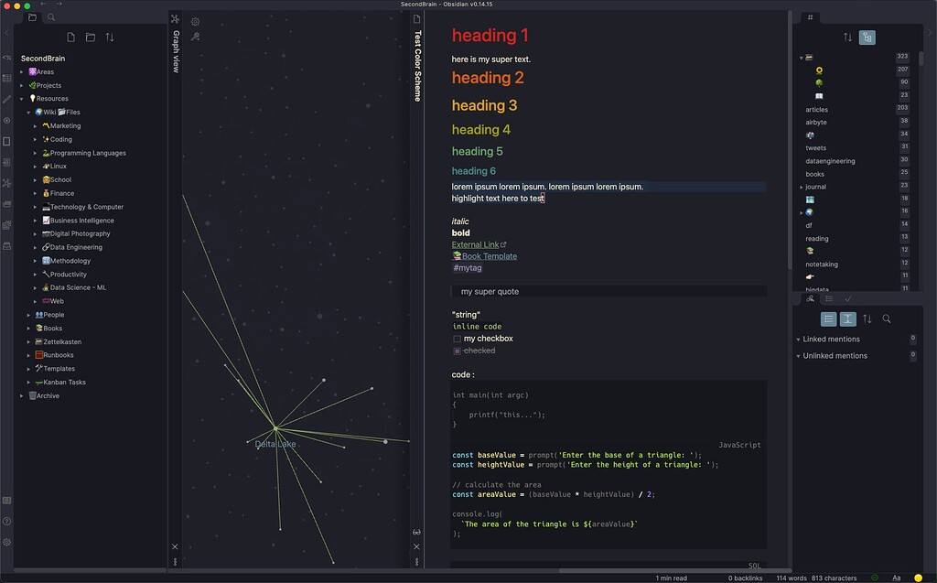Open the outline tab in right sidebar
937x583 pixels.
point(829,298)
